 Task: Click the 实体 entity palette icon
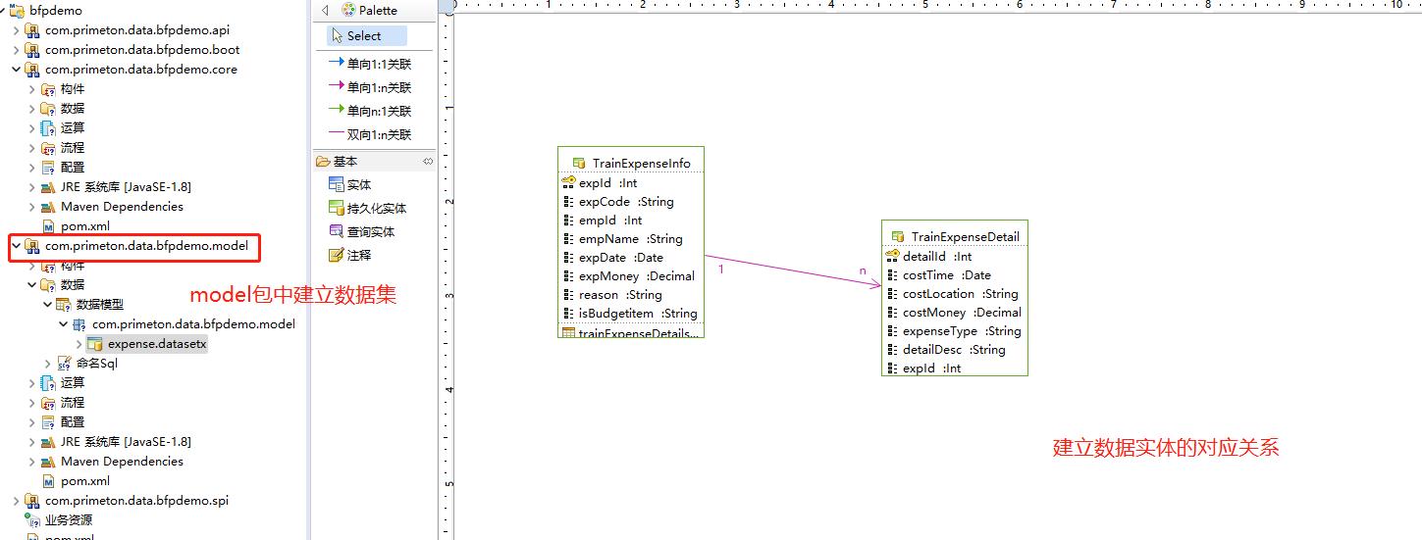point(338,184)
